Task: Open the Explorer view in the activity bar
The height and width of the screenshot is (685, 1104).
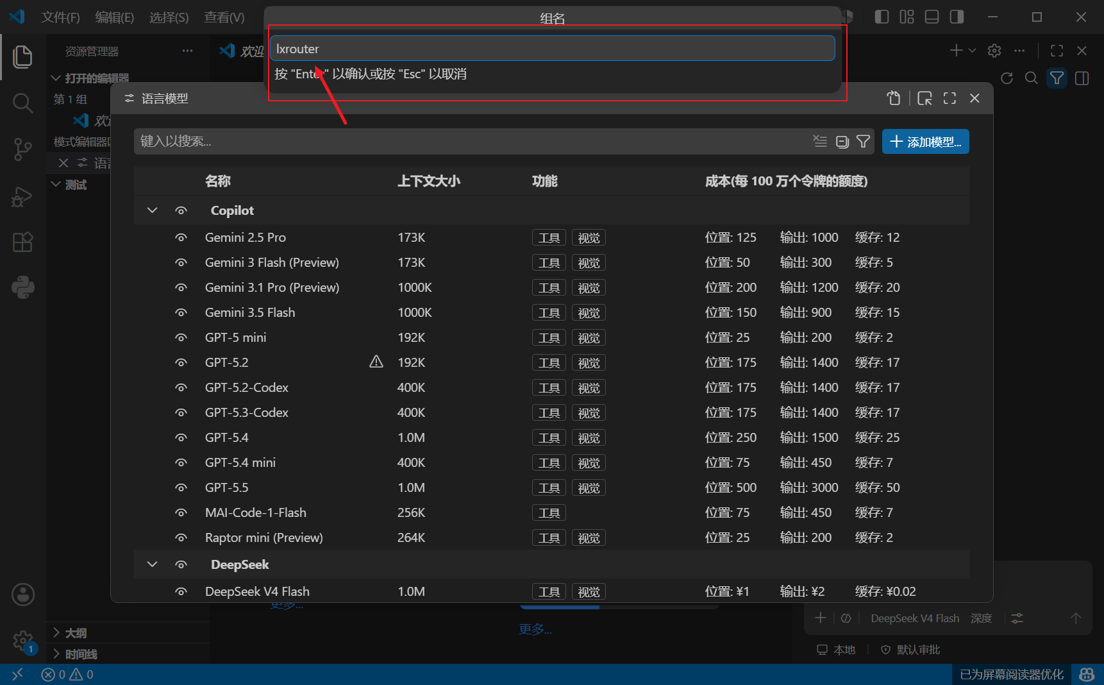Action: click(22, 56)
